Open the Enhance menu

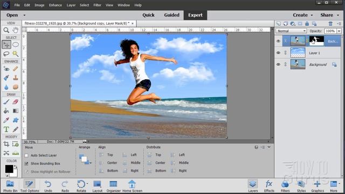(55, 5)
